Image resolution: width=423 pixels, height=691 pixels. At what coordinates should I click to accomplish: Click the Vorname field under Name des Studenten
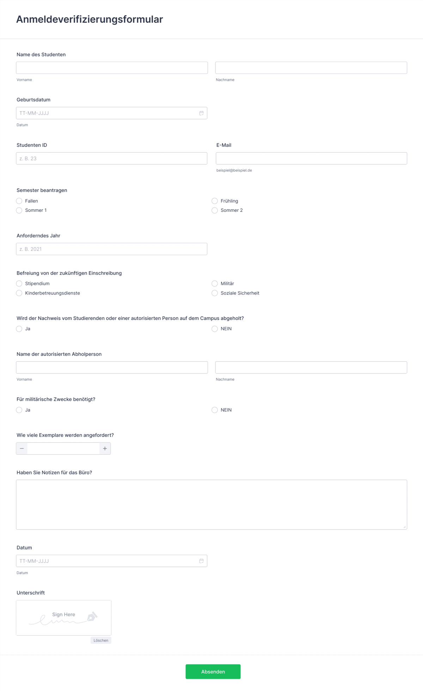point(111,67)
